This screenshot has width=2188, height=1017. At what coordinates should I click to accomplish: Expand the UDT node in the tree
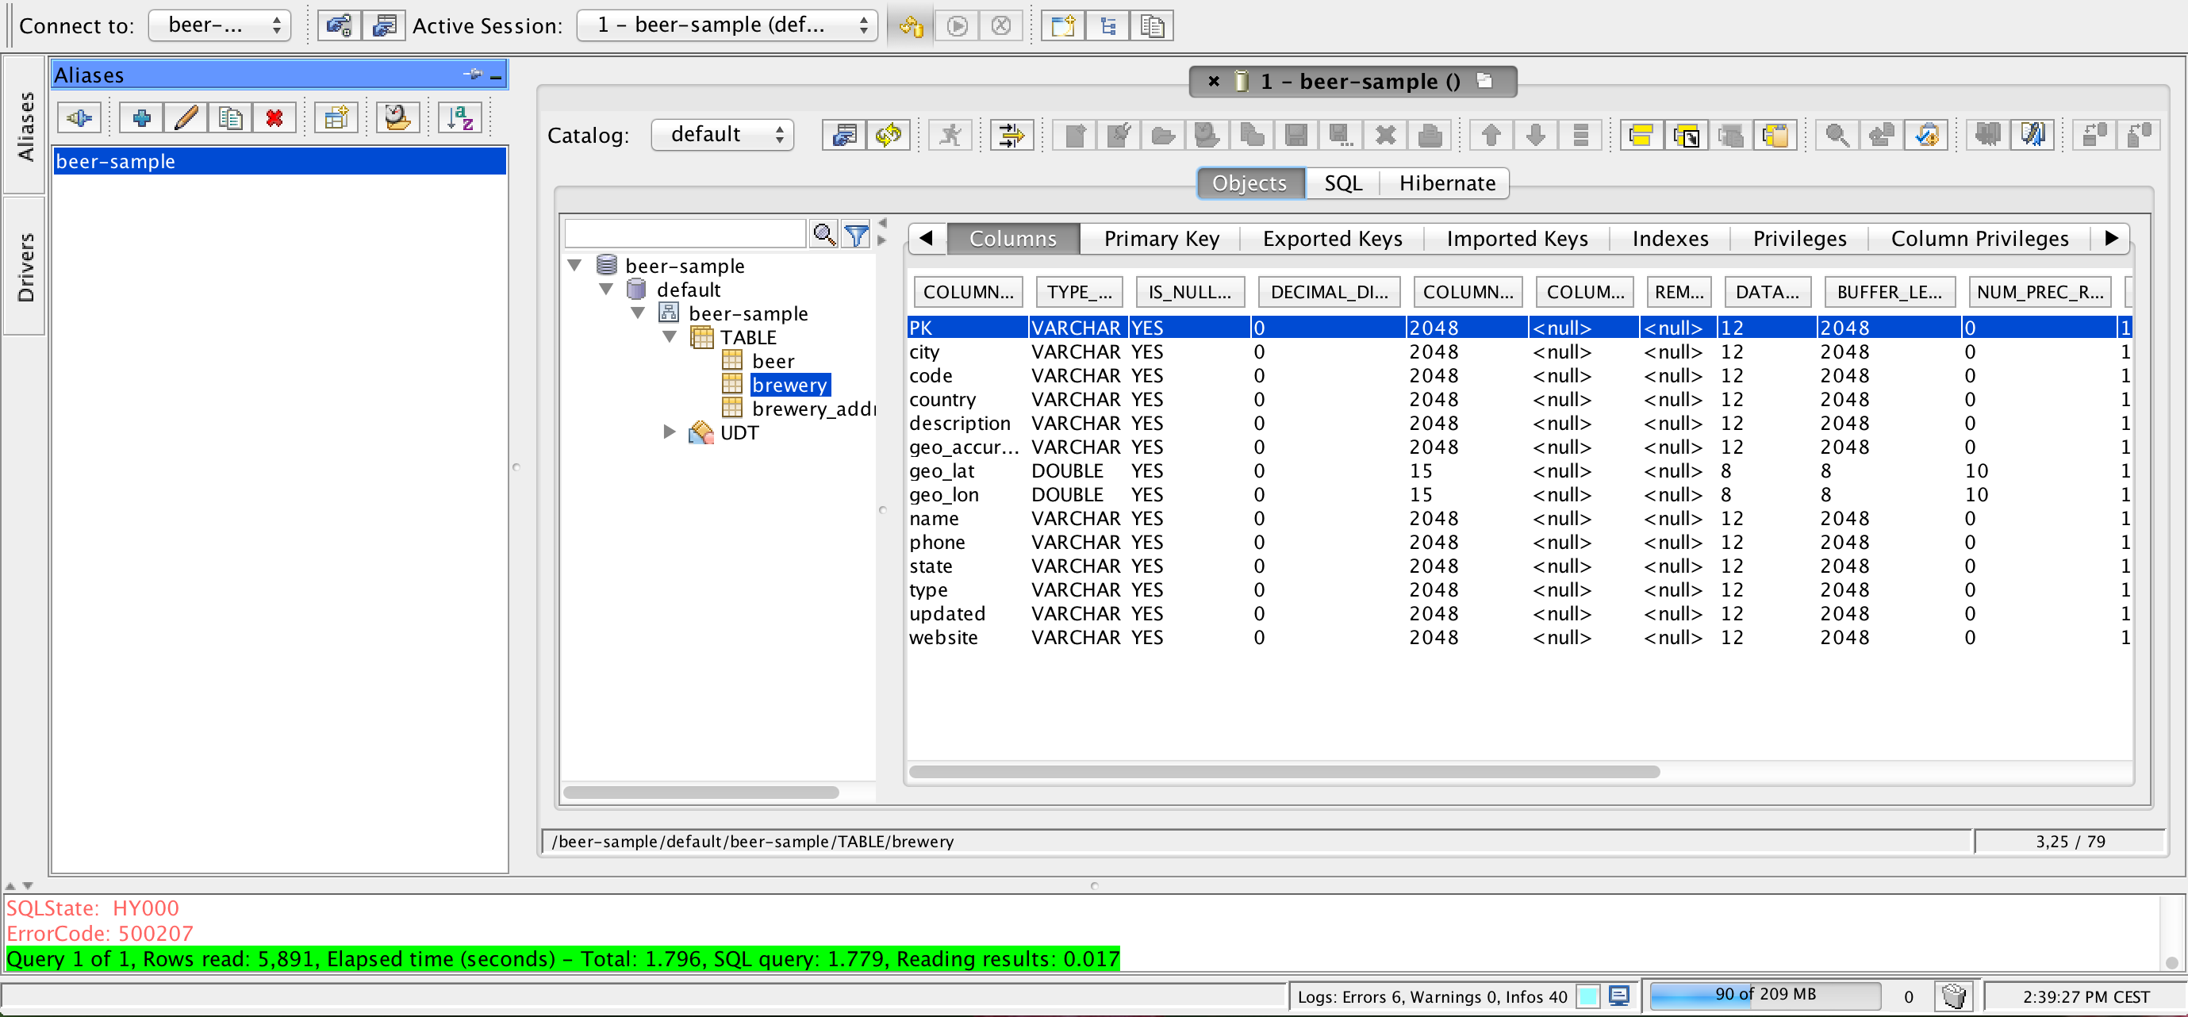click(x=669, y=432)
